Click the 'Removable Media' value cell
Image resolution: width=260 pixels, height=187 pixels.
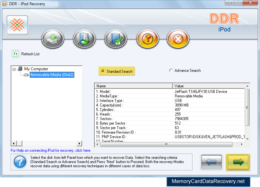point(189,96)
